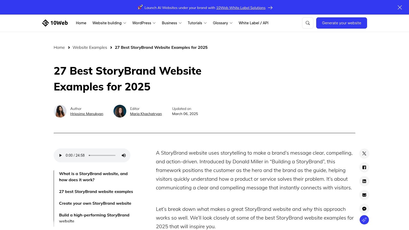
Task: Open the blue AI assistant floating button
Action: tap(364, 220)
